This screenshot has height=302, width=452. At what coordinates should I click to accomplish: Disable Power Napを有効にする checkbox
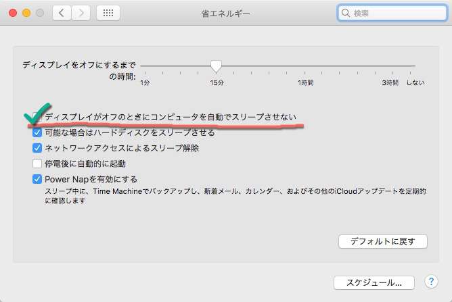coord(37,179)
